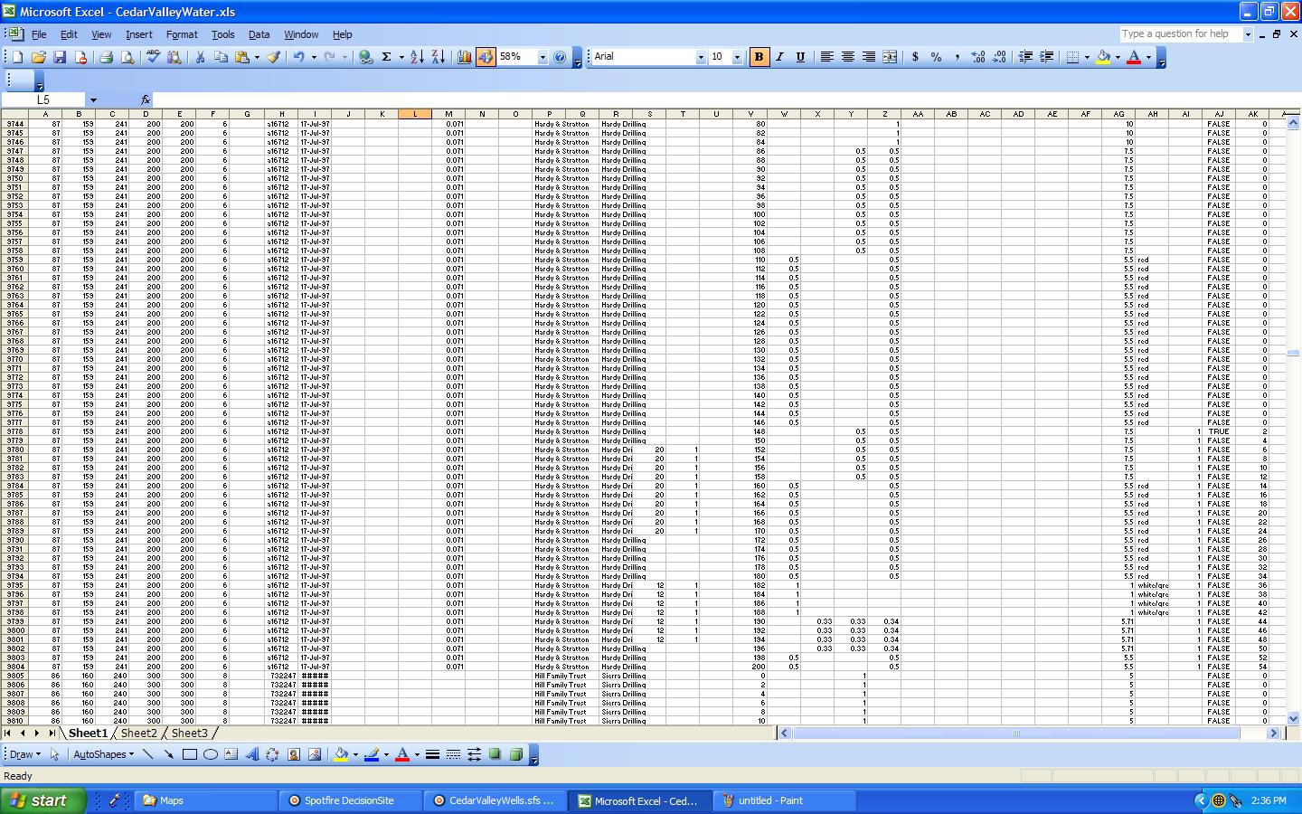Toggle Select Objects pointer in Drawing toolbar

coord(54,754)
